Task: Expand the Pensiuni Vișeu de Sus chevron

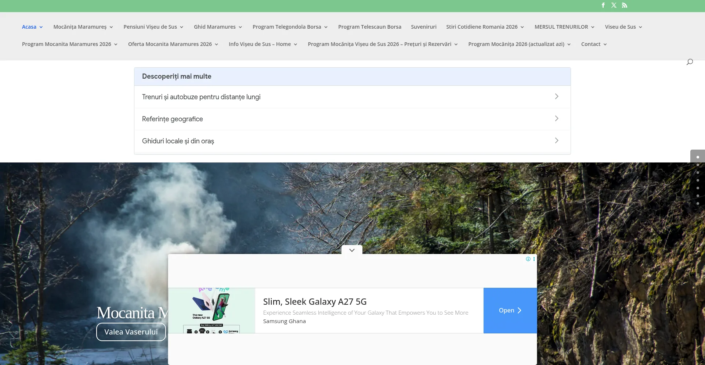Action: pos(181,27)
